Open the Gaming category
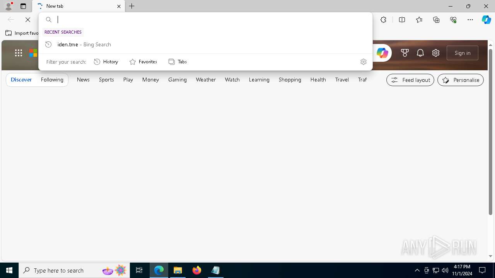Screen dimensions: 495x278 coord(178,80)
